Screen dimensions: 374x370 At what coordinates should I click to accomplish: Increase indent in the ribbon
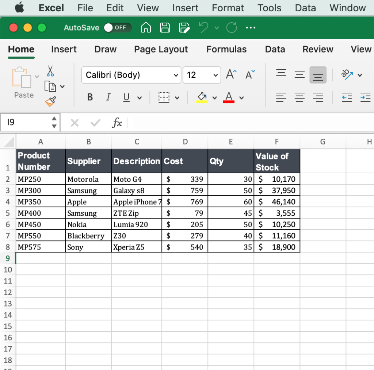click(x=365, y=97)
